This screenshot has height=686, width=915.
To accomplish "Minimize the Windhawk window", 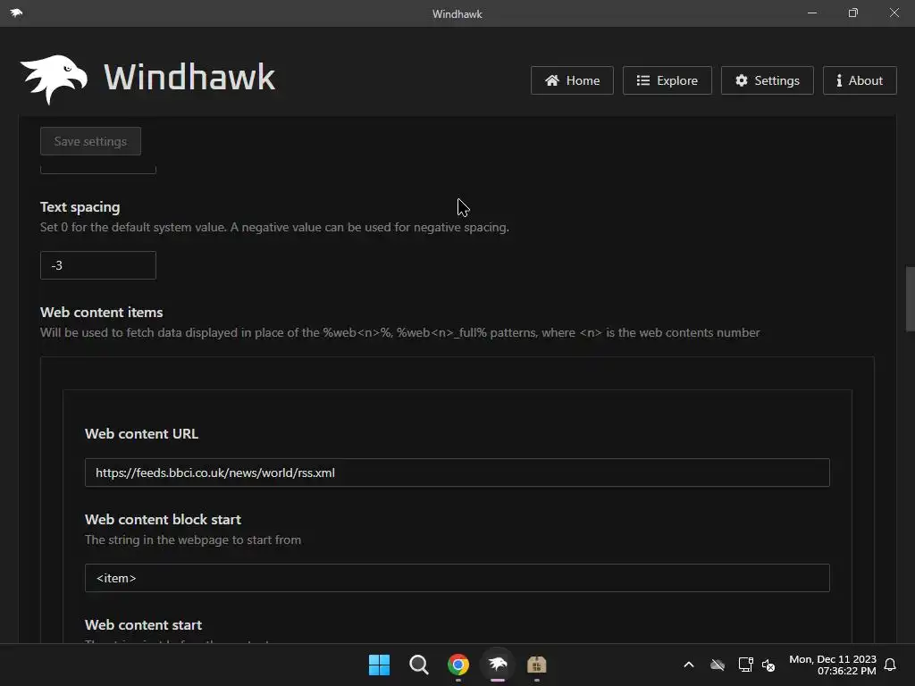I will (812, 13).
